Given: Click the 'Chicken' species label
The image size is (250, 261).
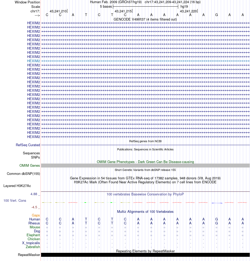Looking at the screenshot, I should [34, 239].
